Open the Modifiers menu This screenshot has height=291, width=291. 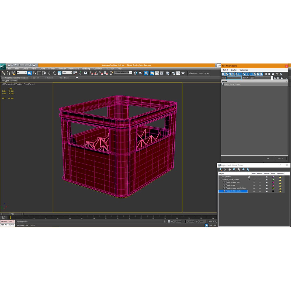tap(51, 69)
